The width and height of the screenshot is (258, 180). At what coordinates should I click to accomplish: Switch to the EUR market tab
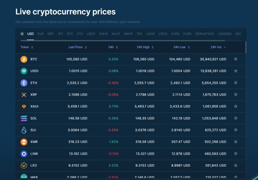click(x=41, y=34)
